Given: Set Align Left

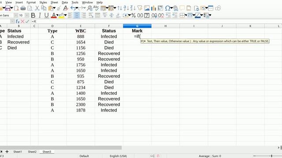Looking at the screenshot, I should (x=70, y=15).
